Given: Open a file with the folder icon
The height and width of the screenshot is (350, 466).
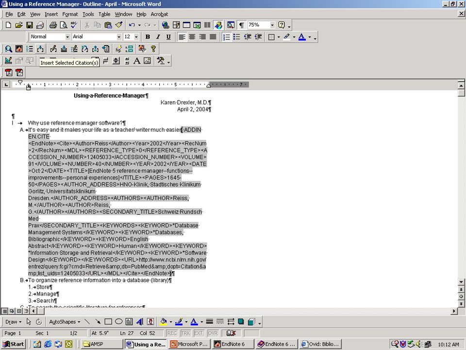Looking at the screenshot, I should [19, 25].
